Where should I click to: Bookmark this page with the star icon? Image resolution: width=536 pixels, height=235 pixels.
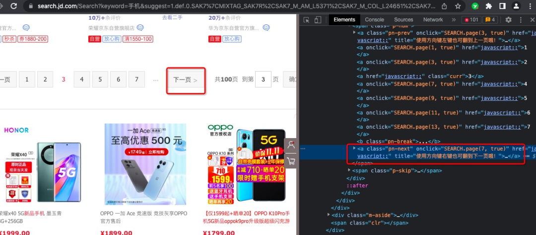(458, 6)
